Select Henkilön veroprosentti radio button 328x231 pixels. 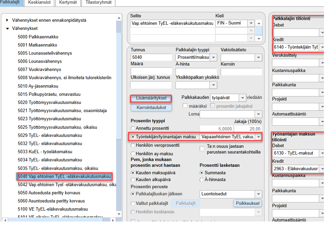click(133, 145)
